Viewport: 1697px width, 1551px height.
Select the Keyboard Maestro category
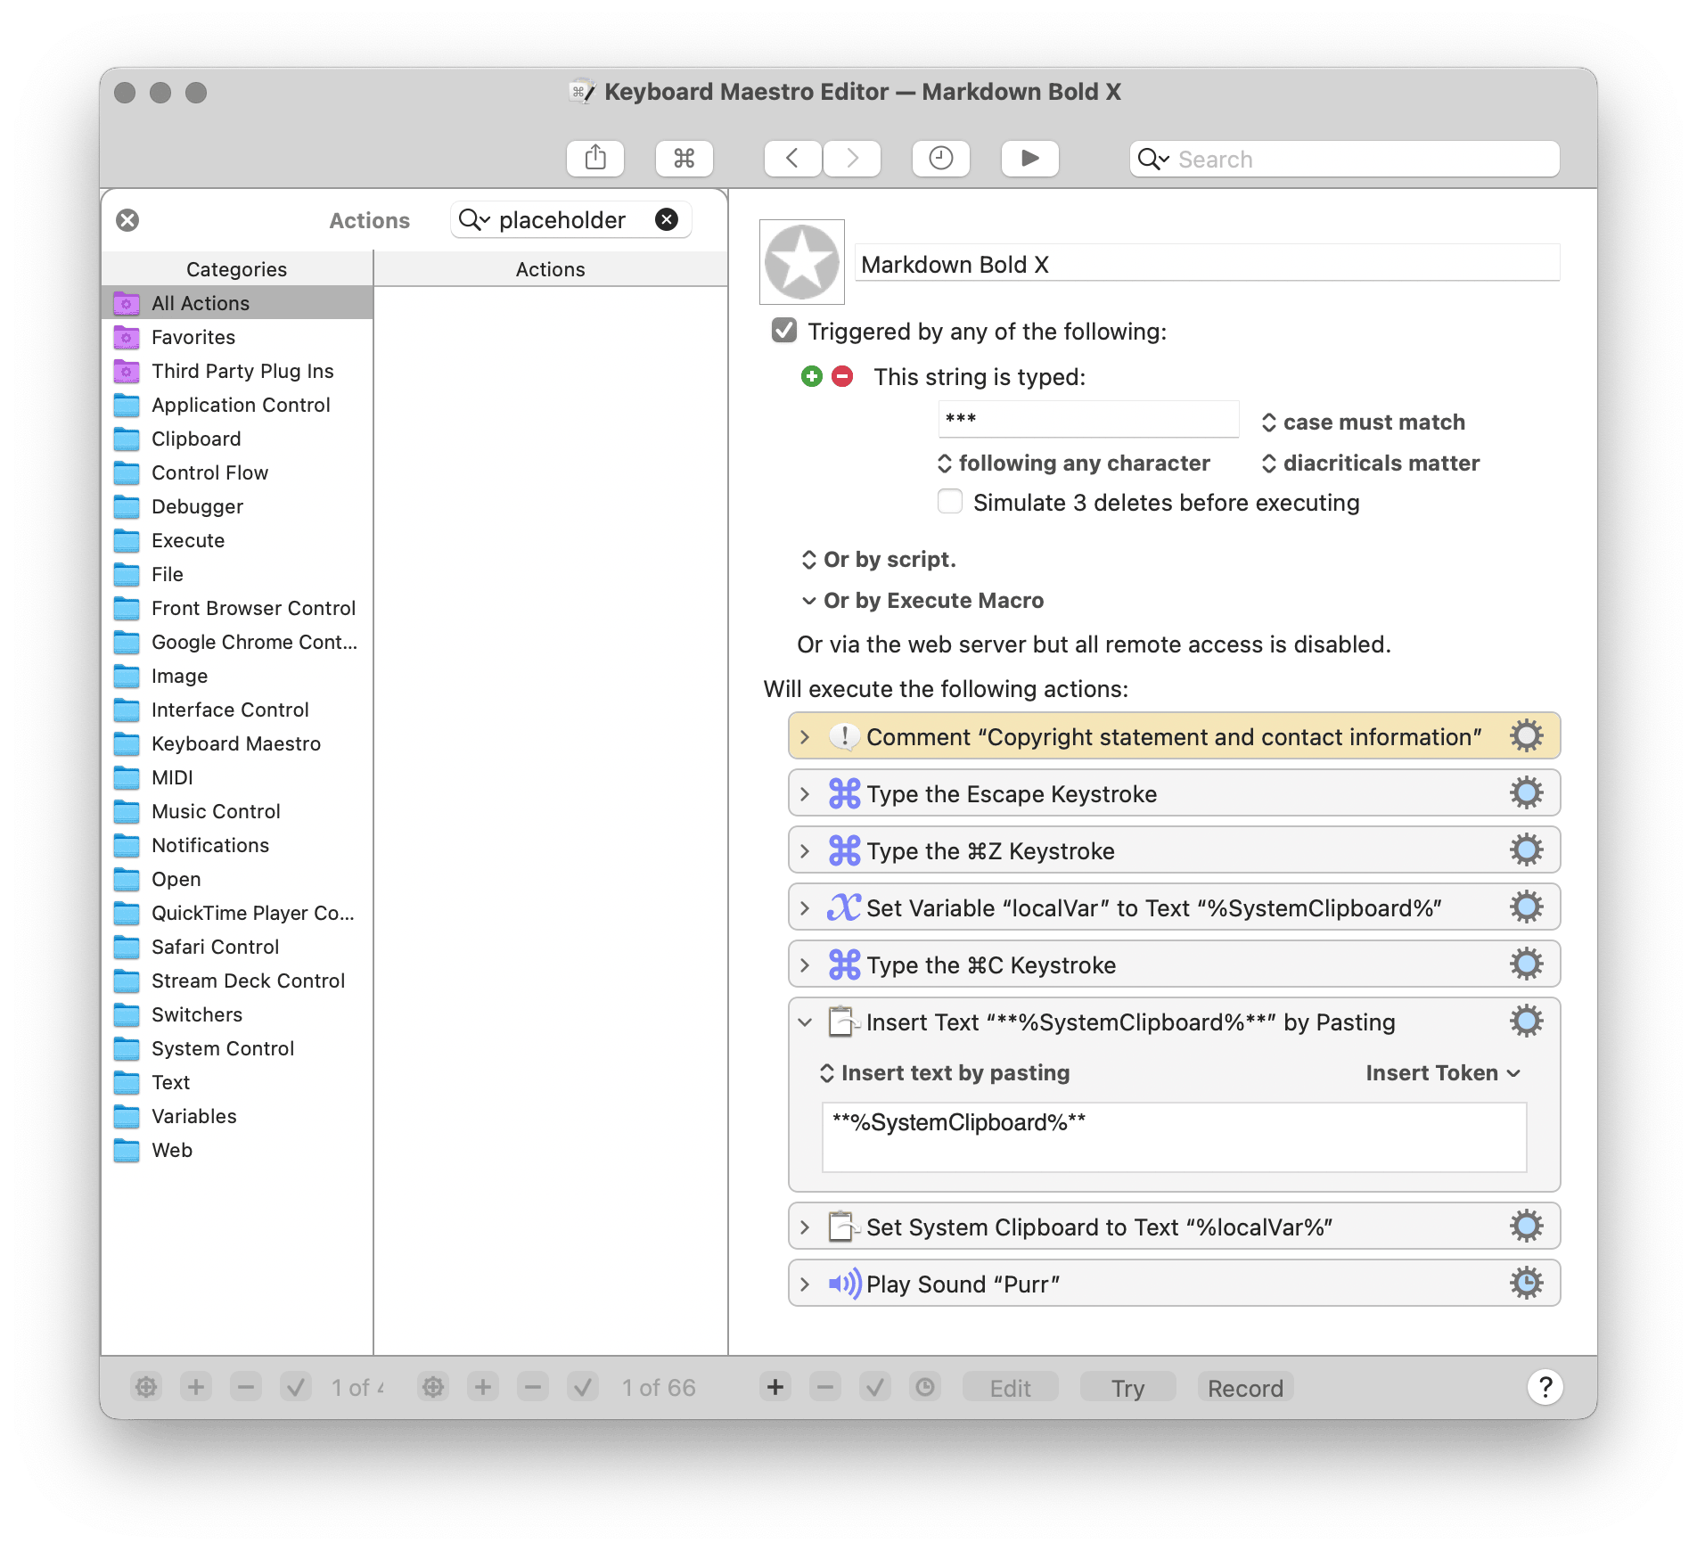click(237, 743)
